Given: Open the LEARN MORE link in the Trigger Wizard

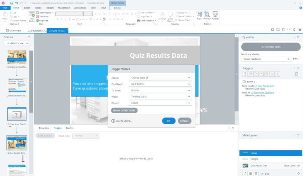Looking at the screenshot, I should click(122, 121).
